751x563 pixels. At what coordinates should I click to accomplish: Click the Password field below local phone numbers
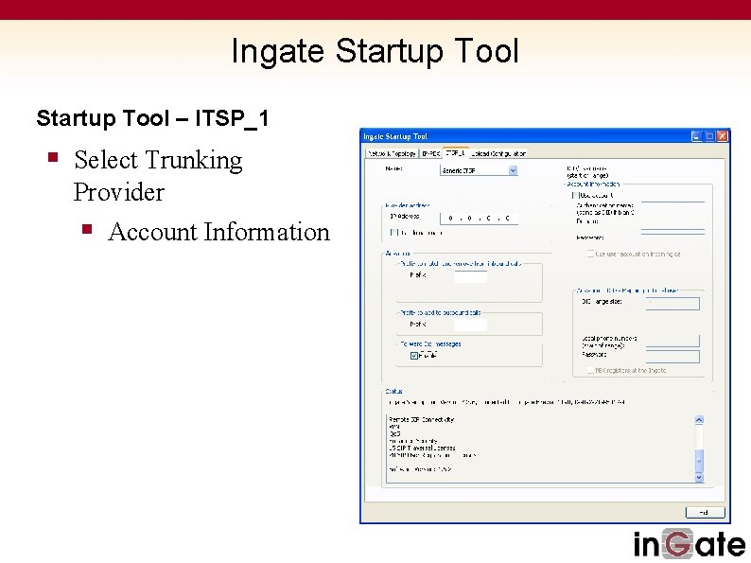pyautogui.click(x=672, y=356)
